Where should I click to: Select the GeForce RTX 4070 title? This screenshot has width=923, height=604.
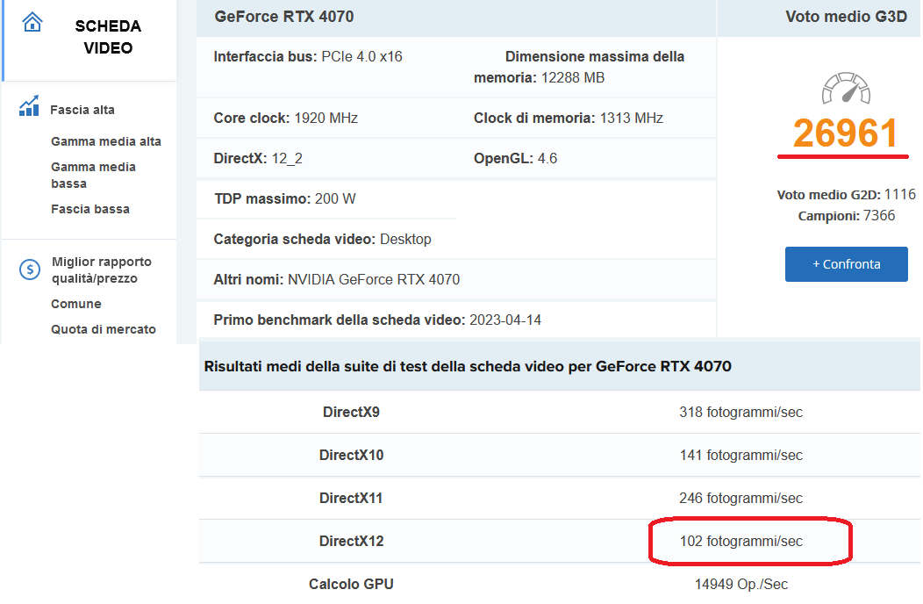click(x=283, y=17)
